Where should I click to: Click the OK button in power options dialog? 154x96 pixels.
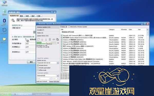(31, 62)
